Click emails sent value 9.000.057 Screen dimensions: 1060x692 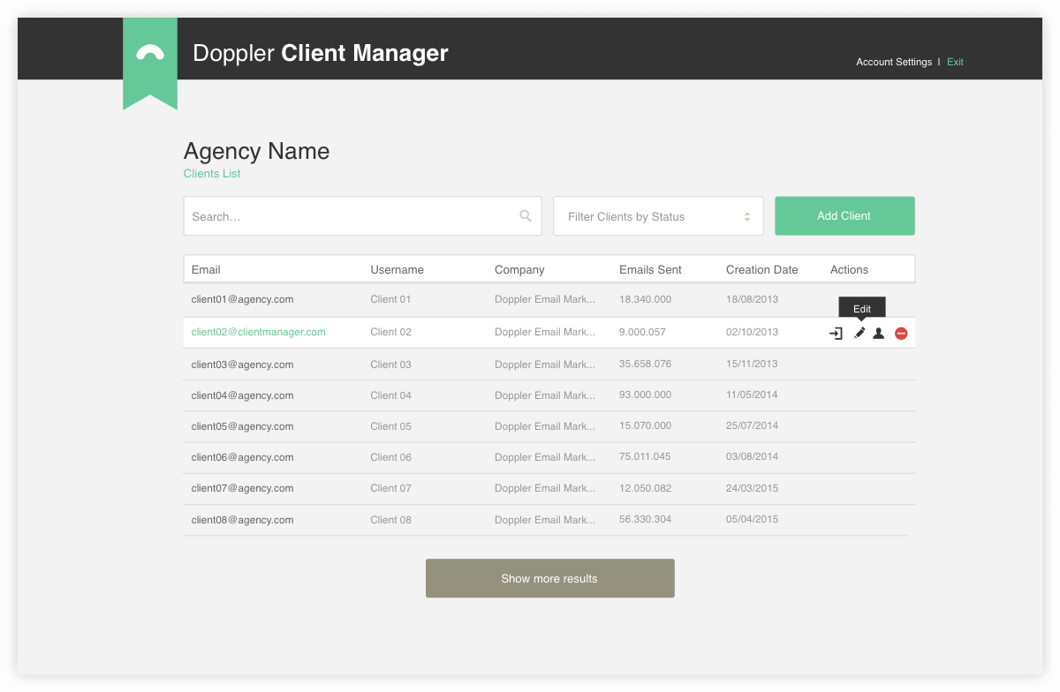(643, 332)
